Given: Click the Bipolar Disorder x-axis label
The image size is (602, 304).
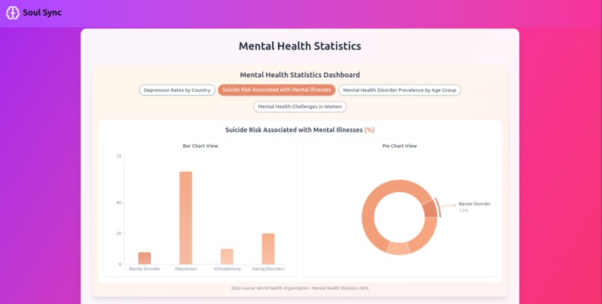Looking at the screenshot, I should point(144,269).
